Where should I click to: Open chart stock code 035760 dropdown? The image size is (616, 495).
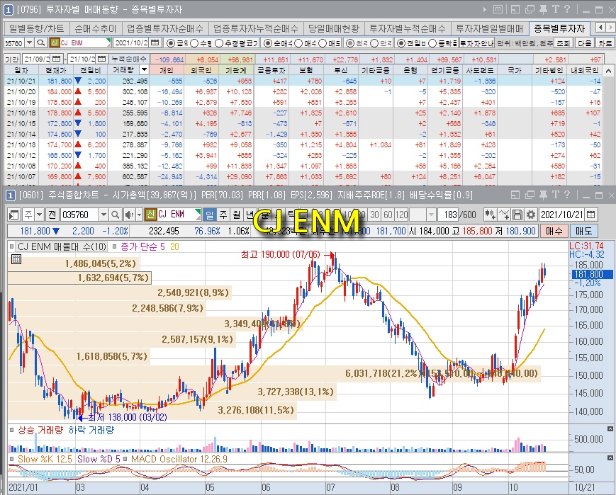pyautogui.click(x=103, y=215)
